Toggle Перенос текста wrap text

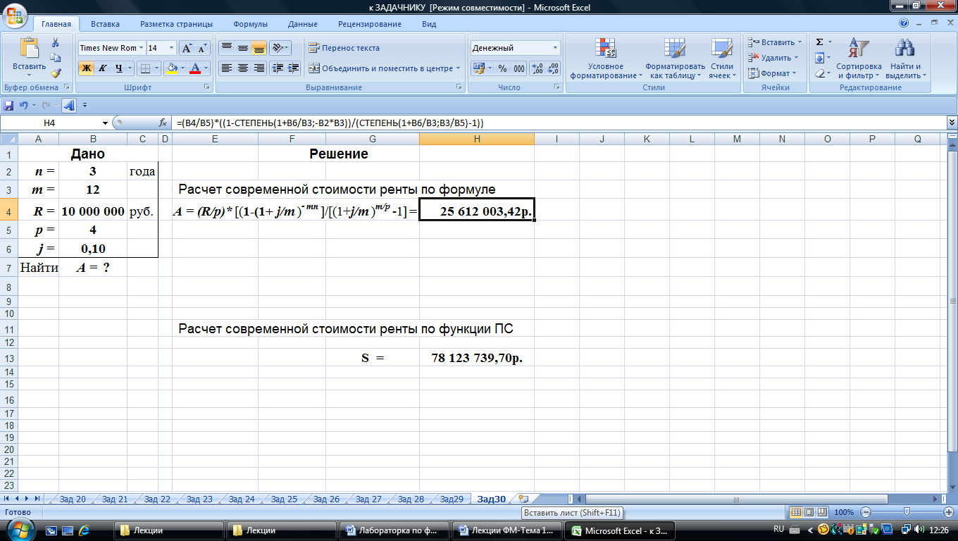(344, 48)
